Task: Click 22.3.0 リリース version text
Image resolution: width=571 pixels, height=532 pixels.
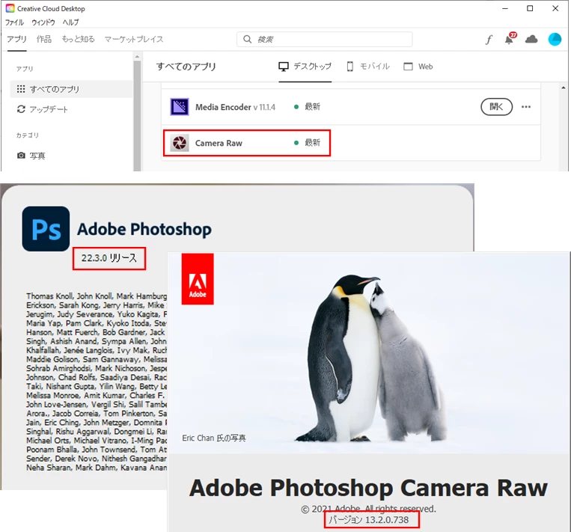Action: pos(109,258)
